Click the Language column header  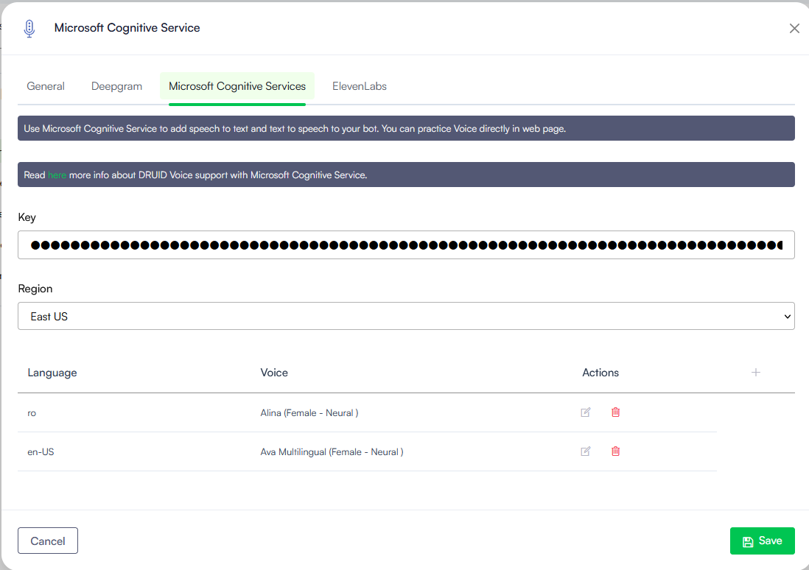coord(52,373)
